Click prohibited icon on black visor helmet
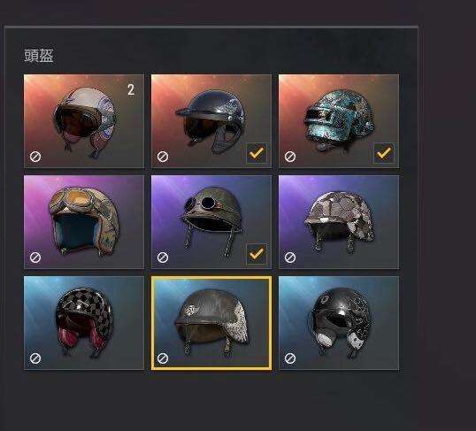Image resolution: width=476 pixels, height=431 pixels. click(163, 157)
